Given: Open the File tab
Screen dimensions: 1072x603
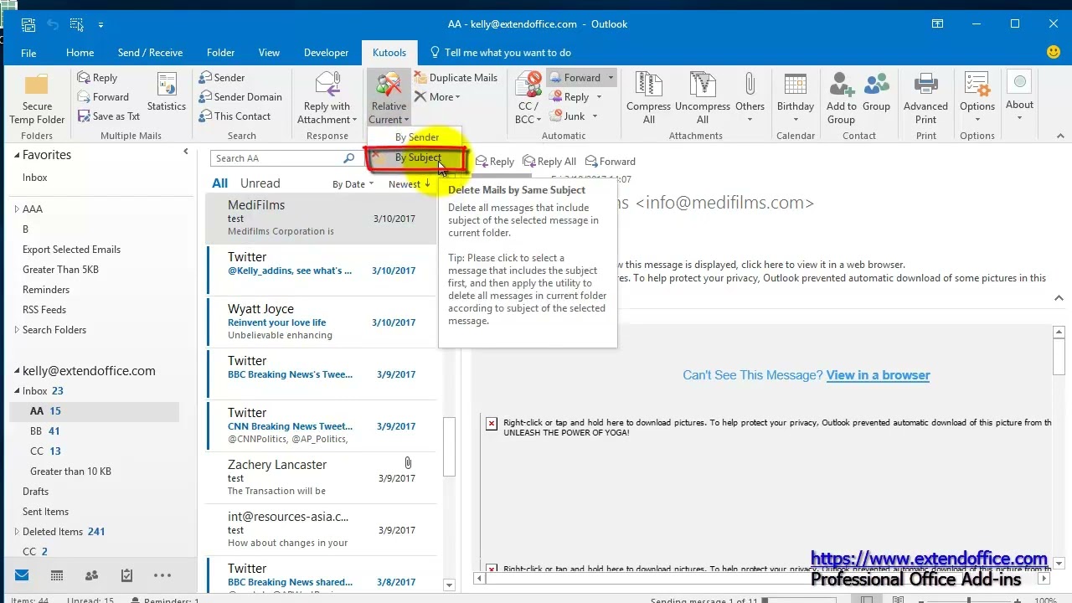Looking at the screenshot, I should tap(28, 53).
